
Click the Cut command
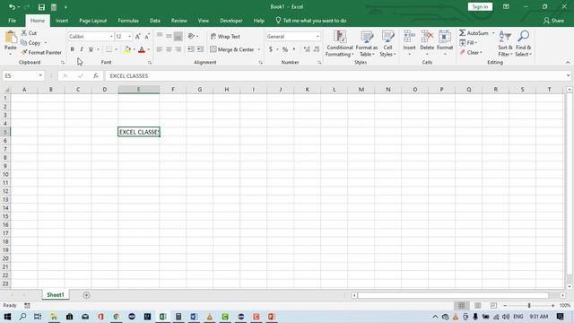click(29, 33)
